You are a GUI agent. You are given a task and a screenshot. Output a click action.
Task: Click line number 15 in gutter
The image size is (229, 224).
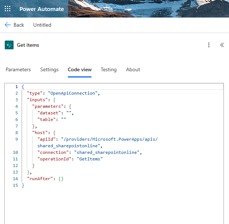[15, 185]
